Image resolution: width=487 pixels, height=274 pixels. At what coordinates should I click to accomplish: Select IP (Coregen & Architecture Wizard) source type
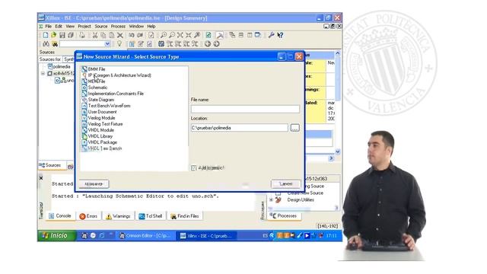tap(119, 75)
